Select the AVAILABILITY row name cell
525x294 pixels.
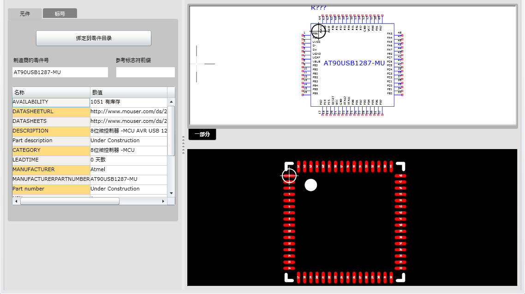[x=51, y=102]
